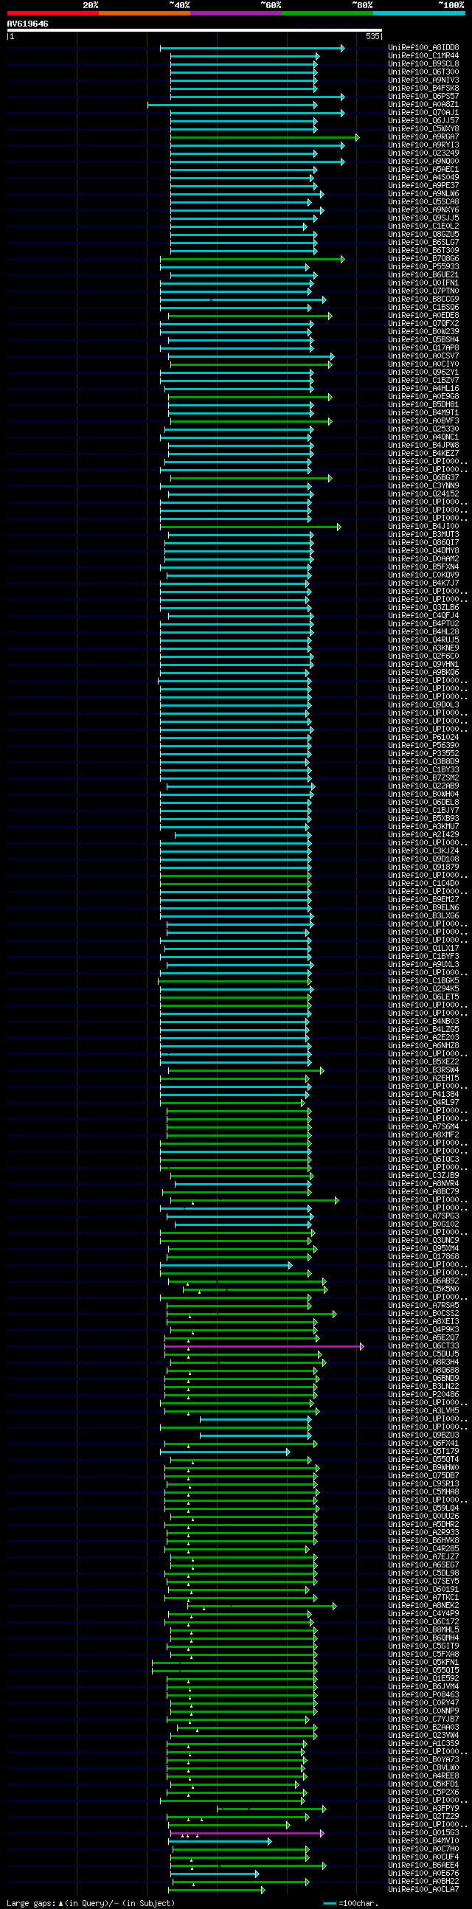
Task: Click the cyan ~100% identity legend segment
Action: click(x=419, y=13)
